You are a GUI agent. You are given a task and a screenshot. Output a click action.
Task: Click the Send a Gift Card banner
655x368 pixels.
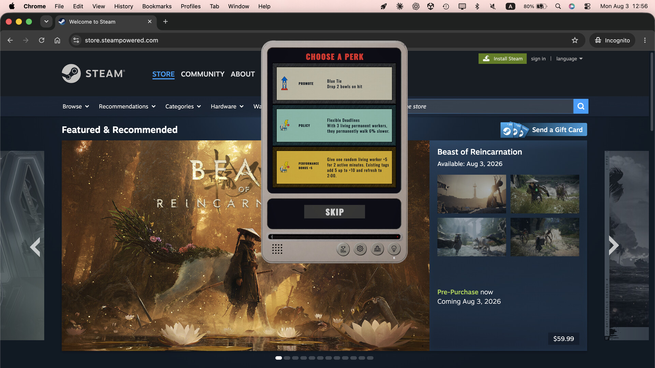(x=544, y=130)
